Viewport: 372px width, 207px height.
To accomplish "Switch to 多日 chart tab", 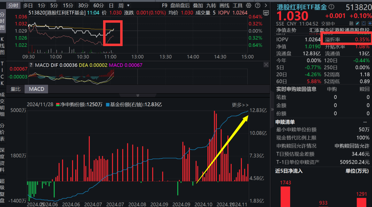I will pyautogui.click(x=28, y=5).
